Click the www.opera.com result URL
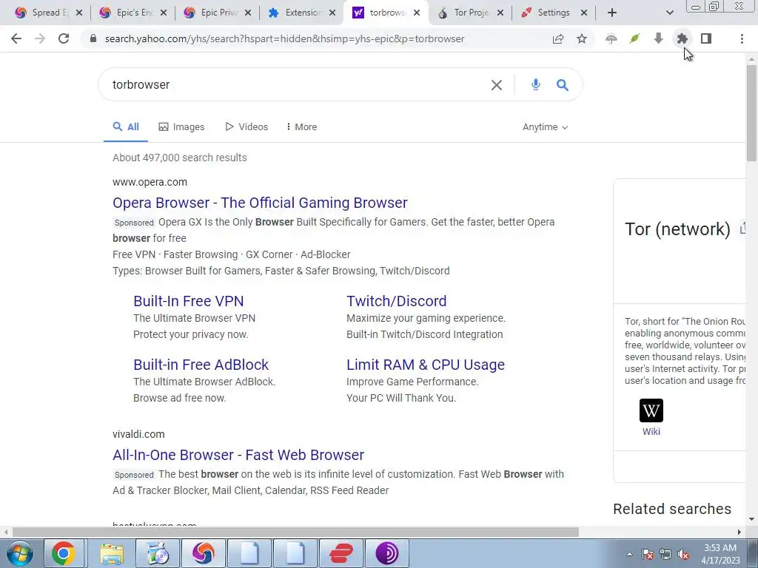 coord(150,182)
